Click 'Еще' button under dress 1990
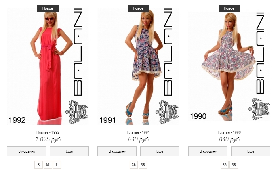 point(251,151)
